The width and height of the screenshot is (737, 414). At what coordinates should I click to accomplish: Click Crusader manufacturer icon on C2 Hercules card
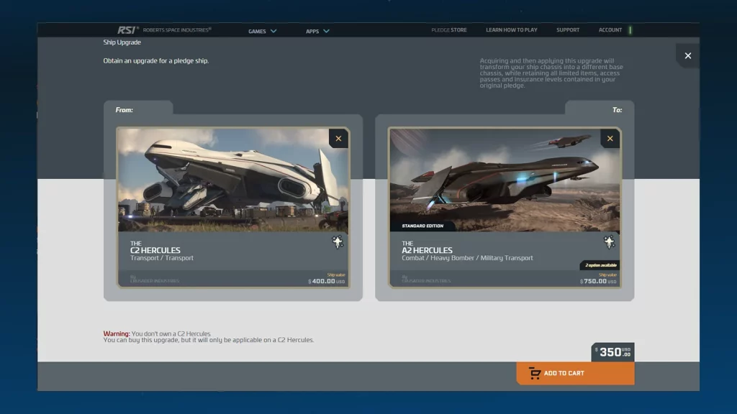point(338,242)
